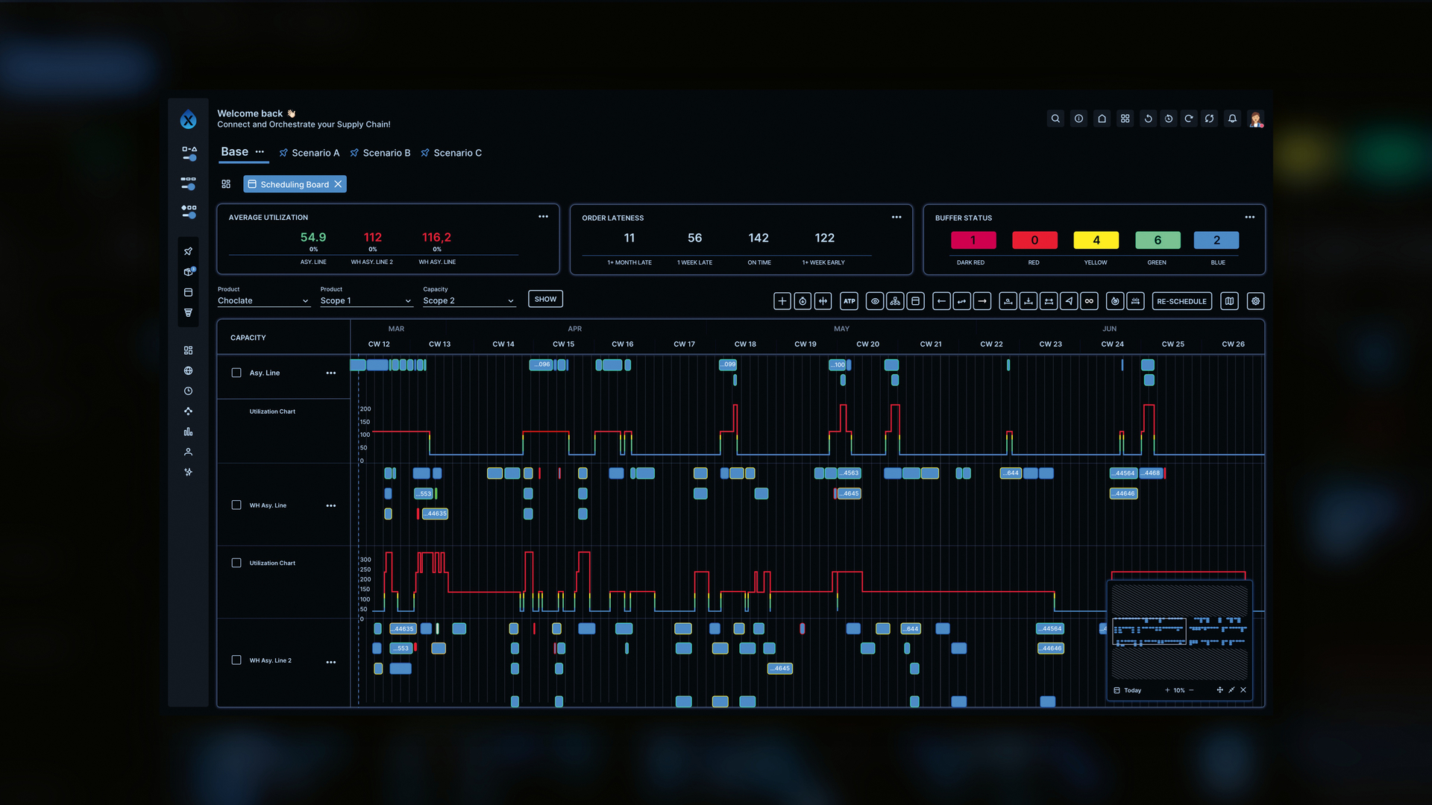Open Average Utilization options menu
This screenshot has height=805, width=1432.
pos(543,217)
